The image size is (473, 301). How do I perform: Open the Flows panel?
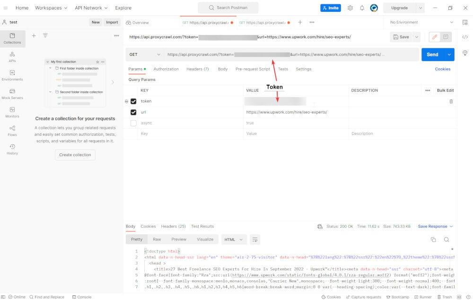[12, 132]
